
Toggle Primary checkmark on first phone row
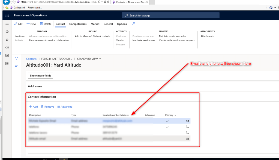(167, 127)
